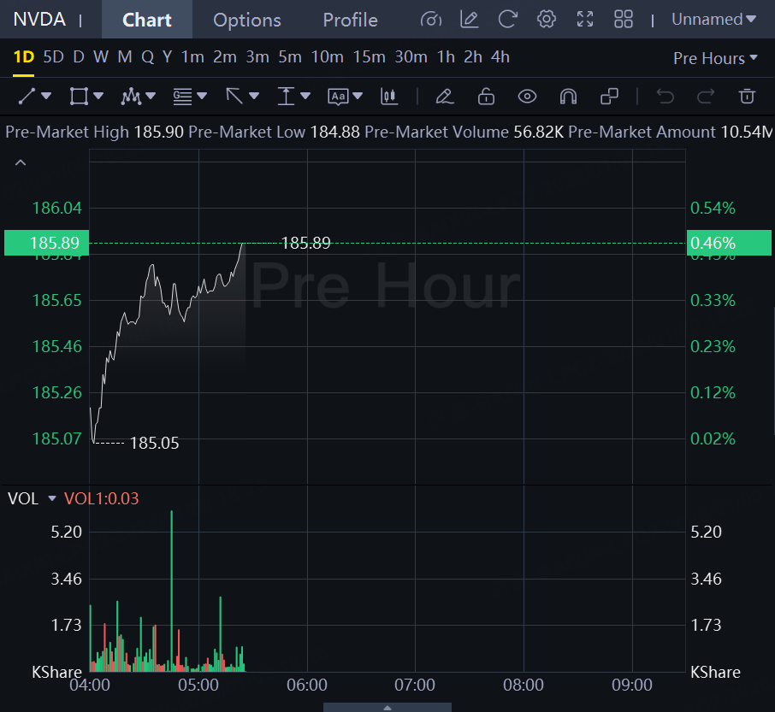This screenshot has width=775, height=712.
Task: Switch to the Options tab
Action: click(x=246, y=20)
